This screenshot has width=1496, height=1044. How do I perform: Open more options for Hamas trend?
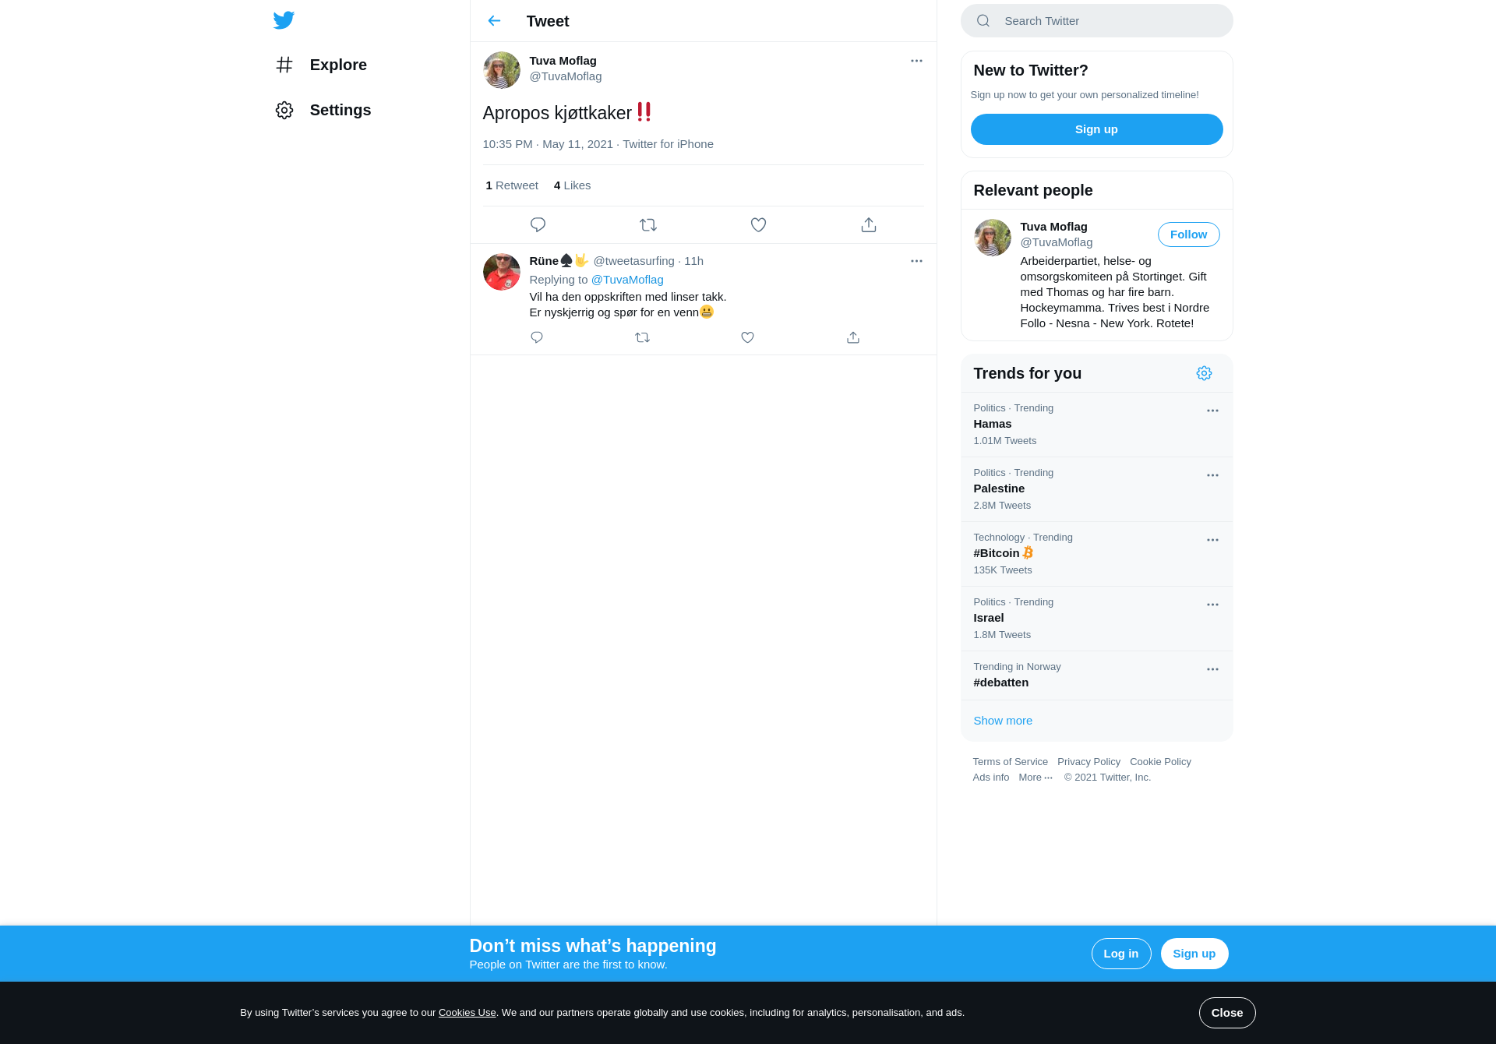(1212, 411)
